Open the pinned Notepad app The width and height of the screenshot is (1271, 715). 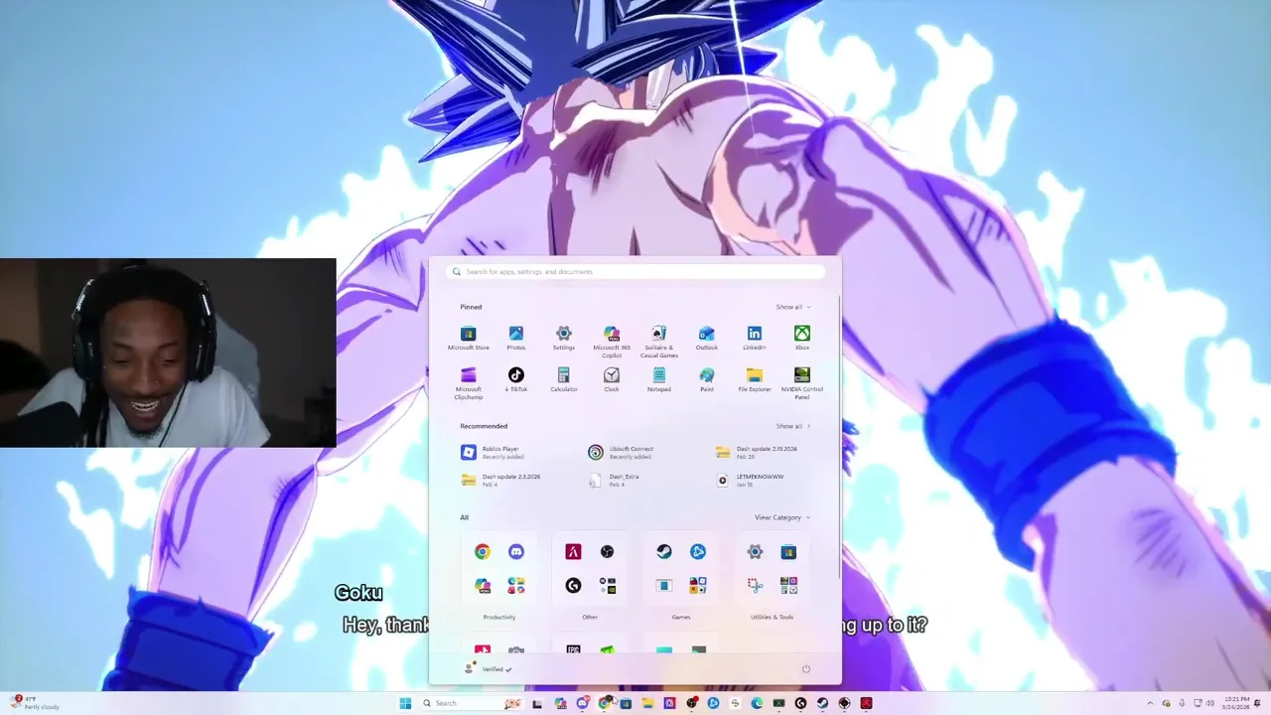tap(658, 379)
